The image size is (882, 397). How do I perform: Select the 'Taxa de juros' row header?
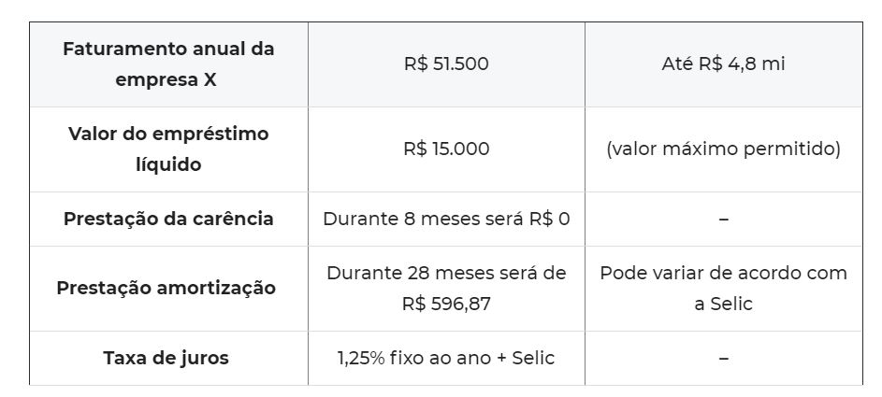pyautogui.click(x=168, y=358)
